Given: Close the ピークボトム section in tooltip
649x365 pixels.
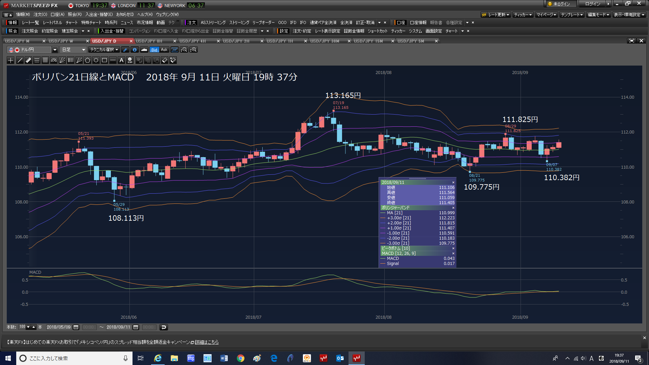Looking at the screenshot, I should 453,248.
